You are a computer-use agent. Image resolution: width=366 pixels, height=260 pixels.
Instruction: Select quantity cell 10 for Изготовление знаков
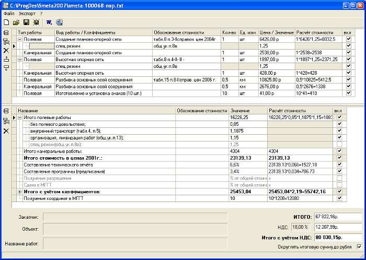coord(230,93)
